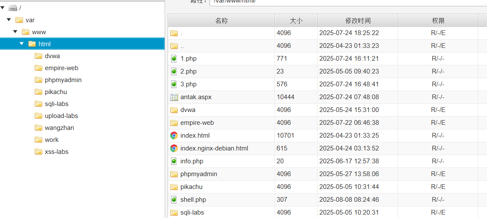Select the shell.php file name
The image size is (487, 218).
(193, 200)
